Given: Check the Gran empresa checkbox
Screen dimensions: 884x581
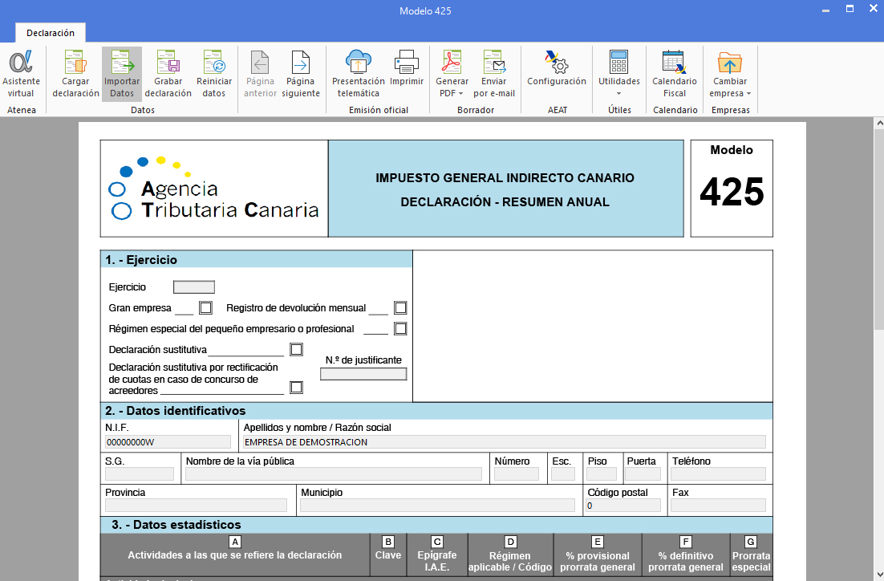Looking at the screenshot, I should pyautogui.click(x=205, y=307).
